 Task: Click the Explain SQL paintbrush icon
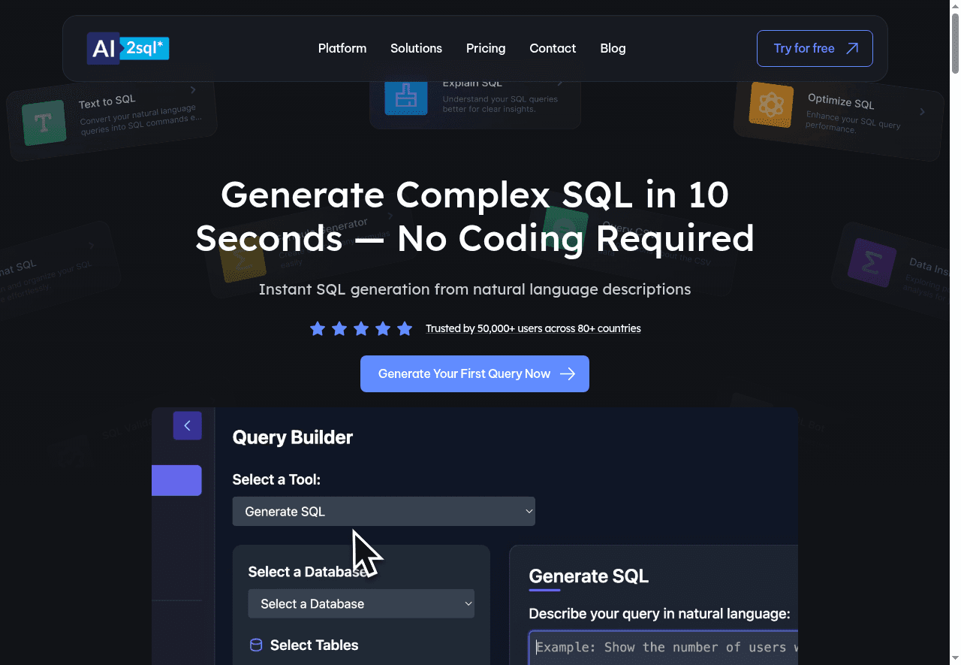pos(405,96)
